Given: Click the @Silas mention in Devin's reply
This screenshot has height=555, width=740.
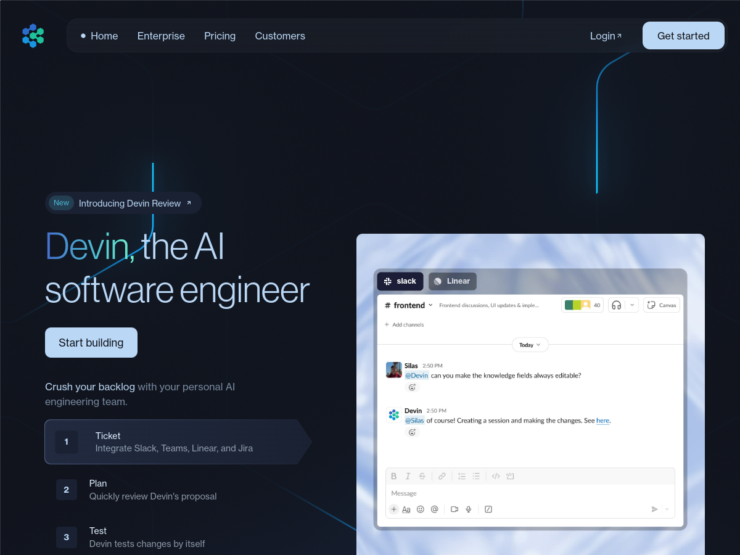Looking at the screenshot, I should [414, 421].
